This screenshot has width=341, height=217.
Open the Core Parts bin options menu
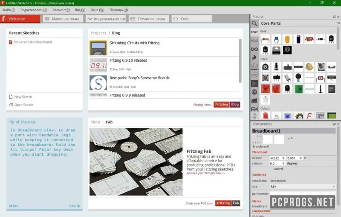338,23
